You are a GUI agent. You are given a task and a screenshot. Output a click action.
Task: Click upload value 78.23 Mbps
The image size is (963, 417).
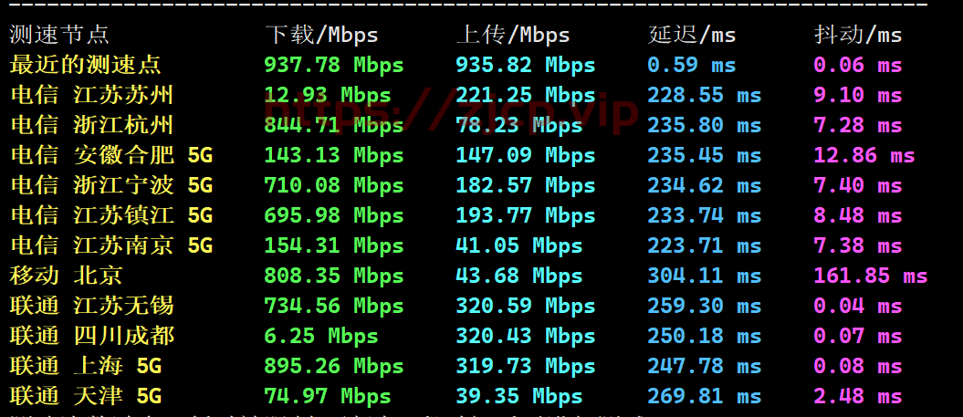tap(519, 125)
